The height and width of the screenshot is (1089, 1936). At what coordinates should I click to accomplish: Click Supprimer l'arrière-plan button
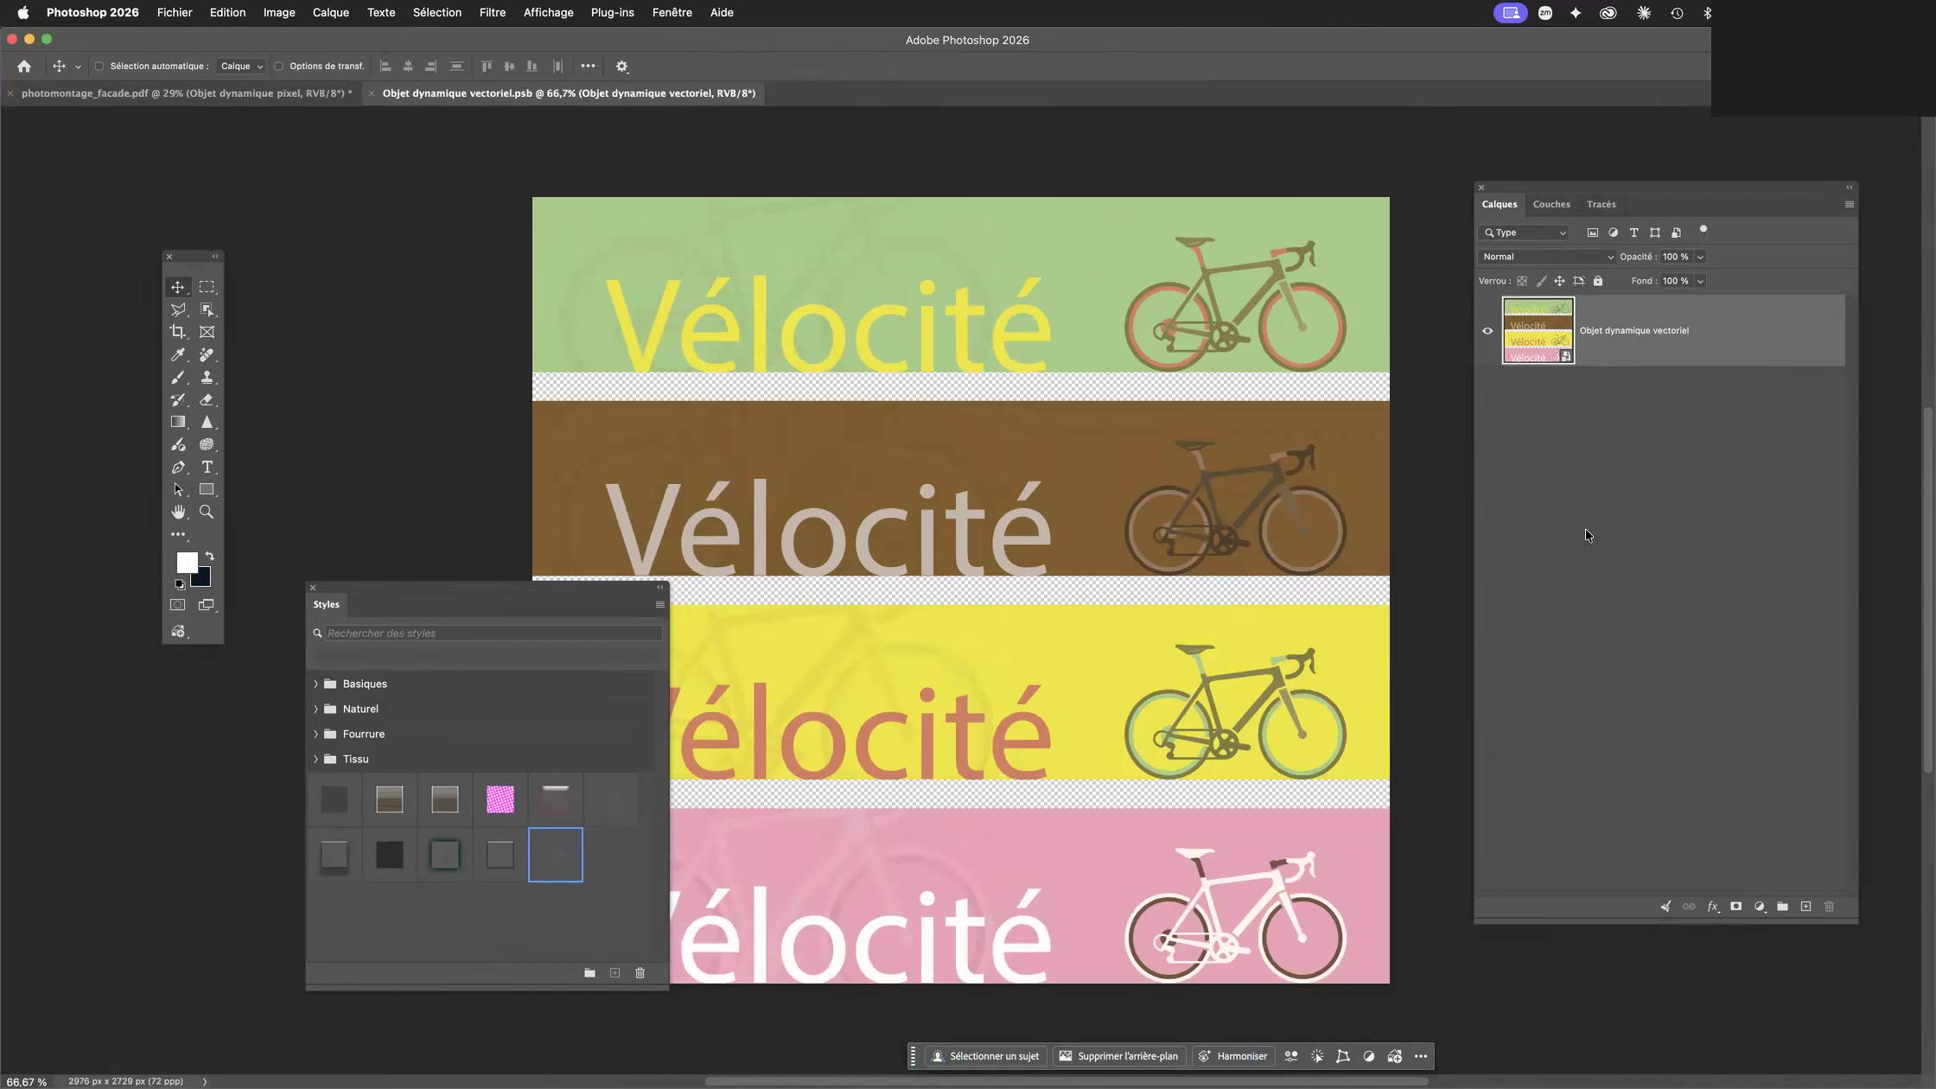click(1118, 1056)
